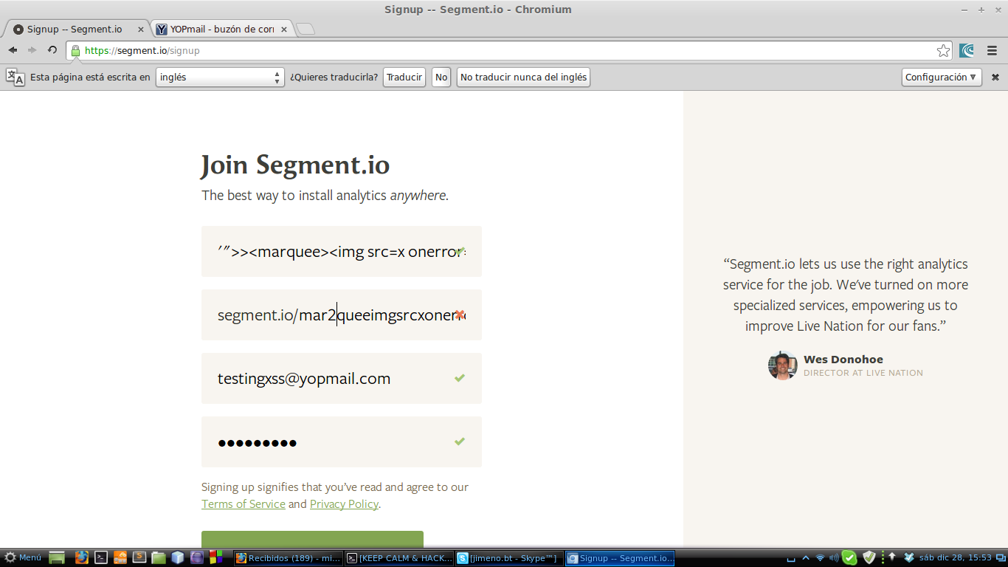Screen dimensions: 1008x567
Task: Click the name field containing the marquee payload
Action: pos(342,252)
